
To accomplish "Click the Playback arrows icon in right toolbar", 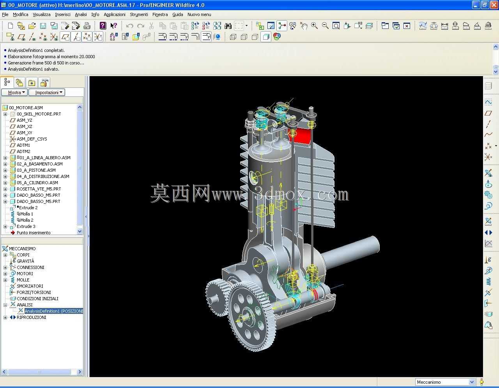I will [488, 232].
